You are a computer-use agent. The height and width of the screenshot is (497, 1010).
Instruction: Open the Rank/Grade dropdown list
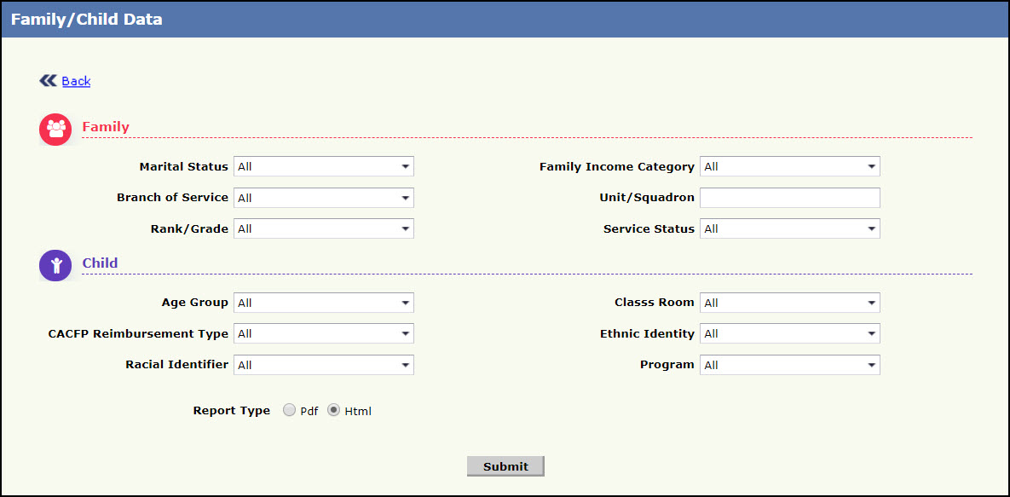click(323, 229)
